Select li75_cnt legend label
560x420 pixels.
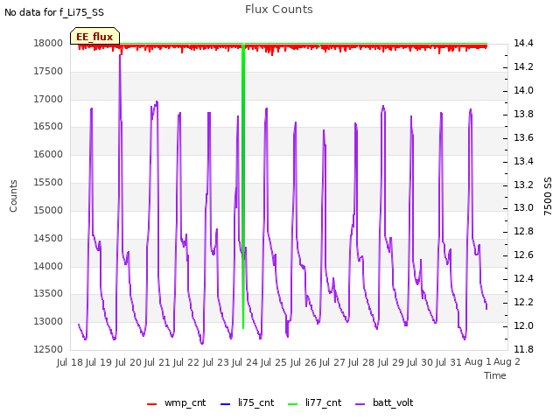(255, 402)
